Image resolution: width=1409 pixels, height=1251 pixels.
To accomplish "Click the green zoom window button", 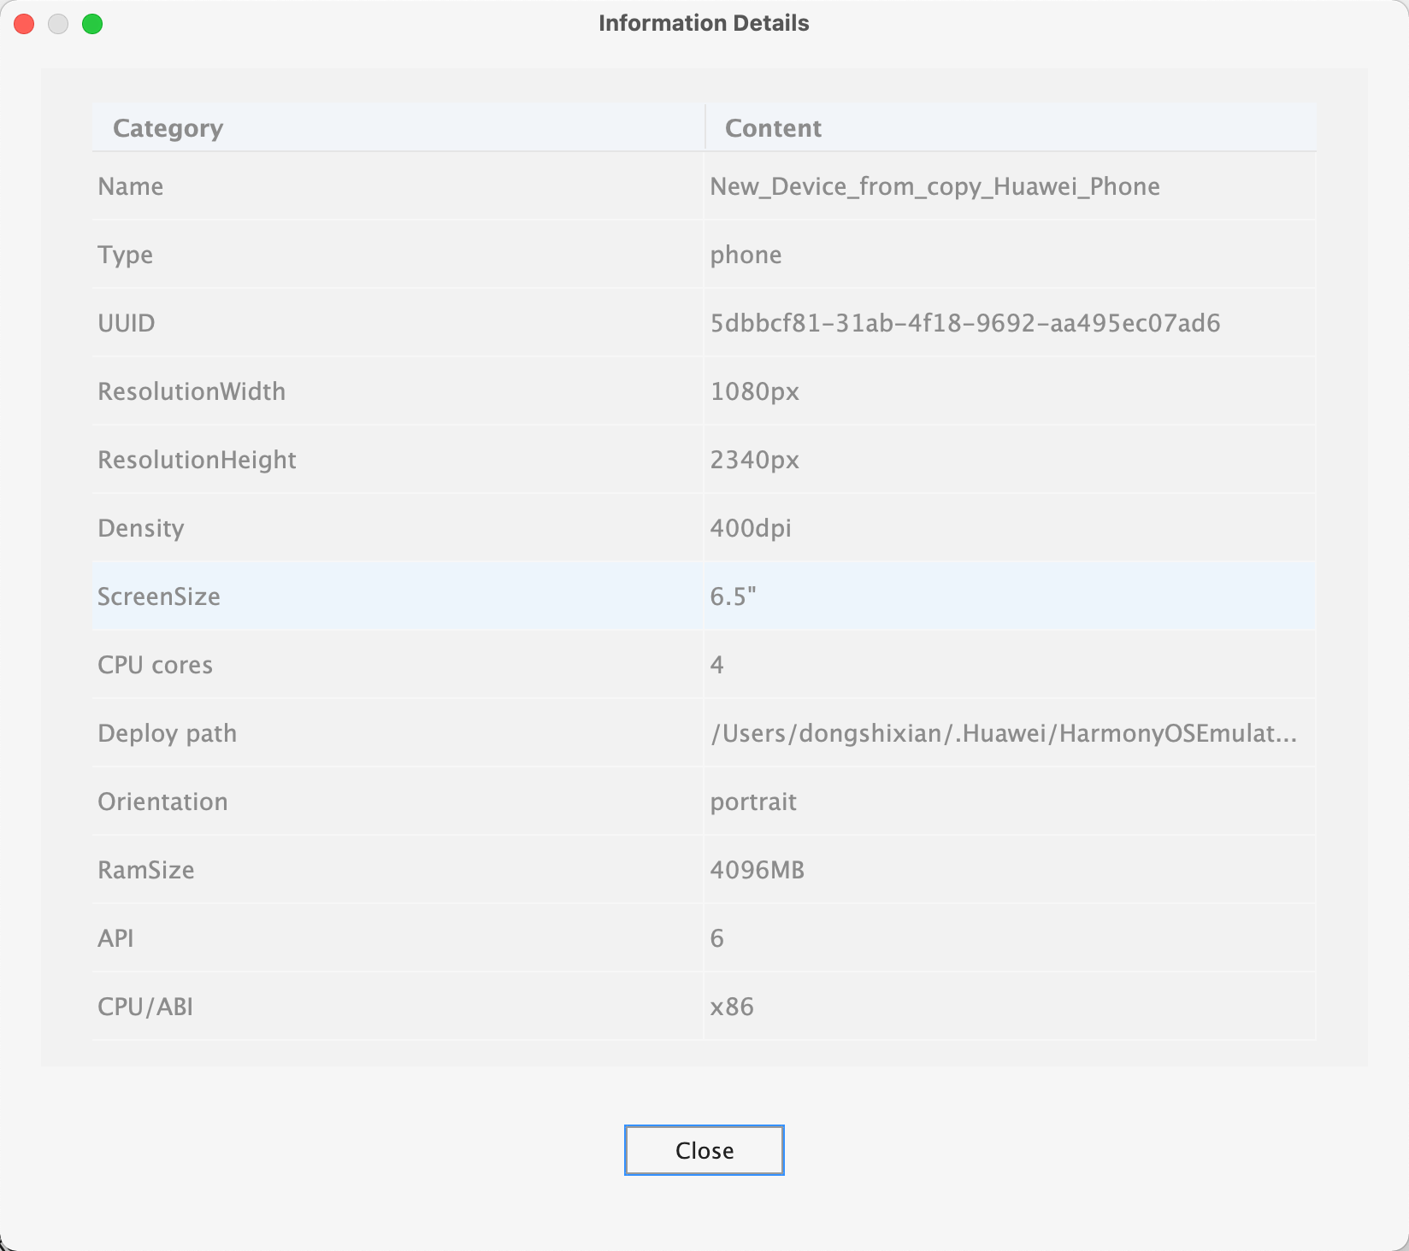I will pyautogui.click(x=92, y=24).
